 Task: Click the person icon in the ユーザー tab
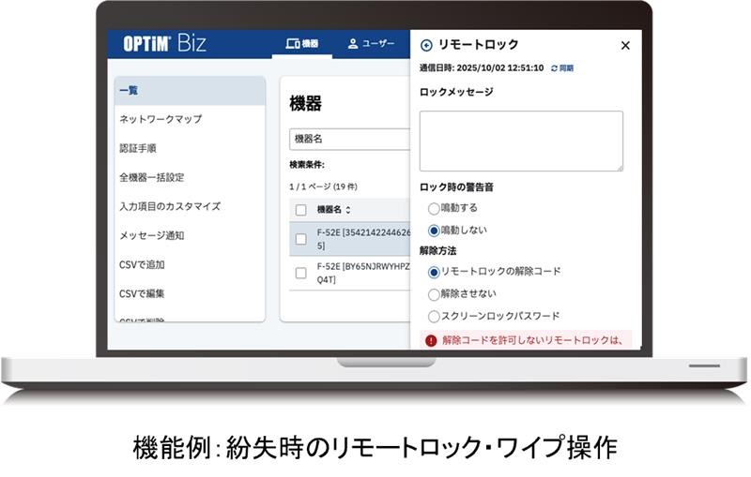353,44
